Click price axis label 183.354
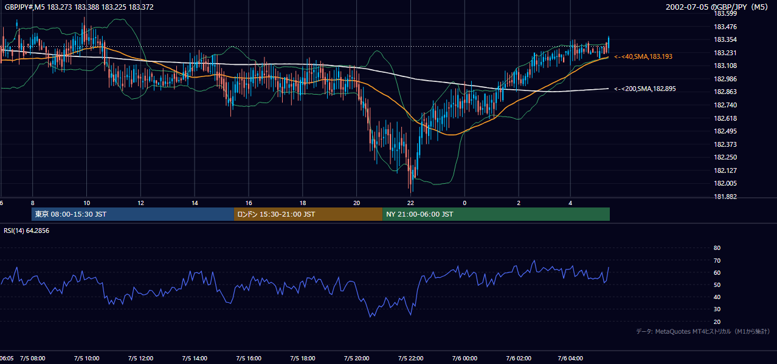Screen dimensions: 777x364 click(x=725, y=39)
